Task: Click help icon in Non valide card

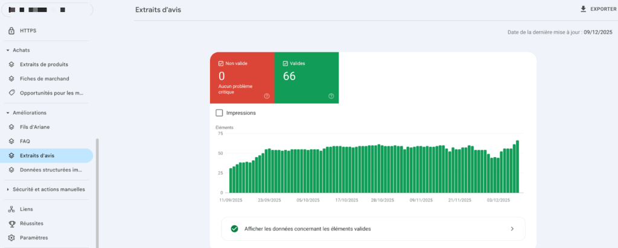Action: 266,96
